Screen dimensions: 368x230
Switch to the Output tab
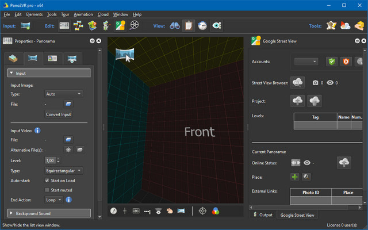tap(262, 215)
